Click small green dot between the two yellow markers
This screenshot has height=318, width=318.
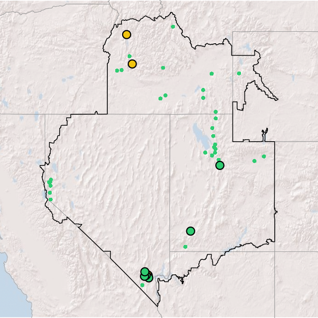[x=129, y=56]
